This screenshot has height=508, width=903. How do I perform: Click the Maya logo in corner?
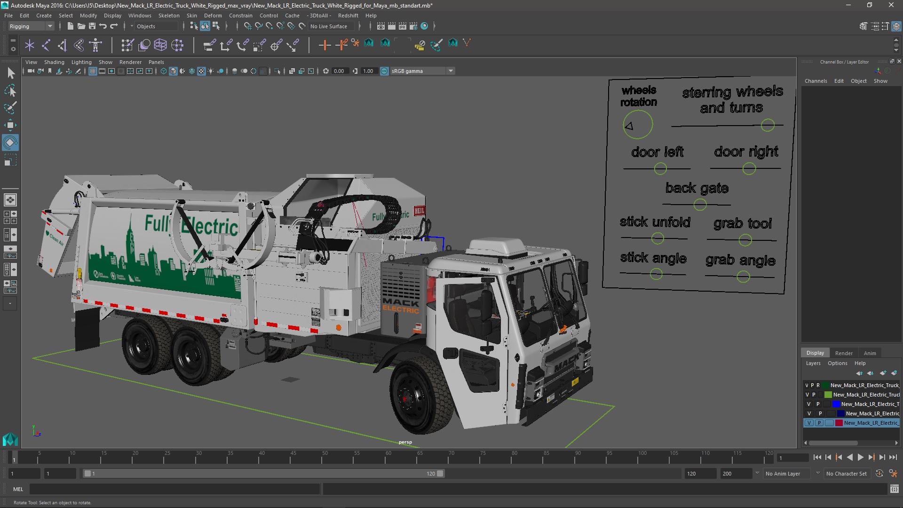(x=10, y=439)
